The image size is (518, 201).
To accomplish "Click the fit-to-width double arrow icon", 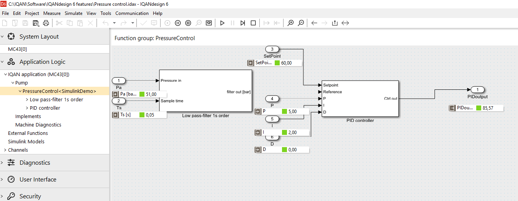I will 345,23.
